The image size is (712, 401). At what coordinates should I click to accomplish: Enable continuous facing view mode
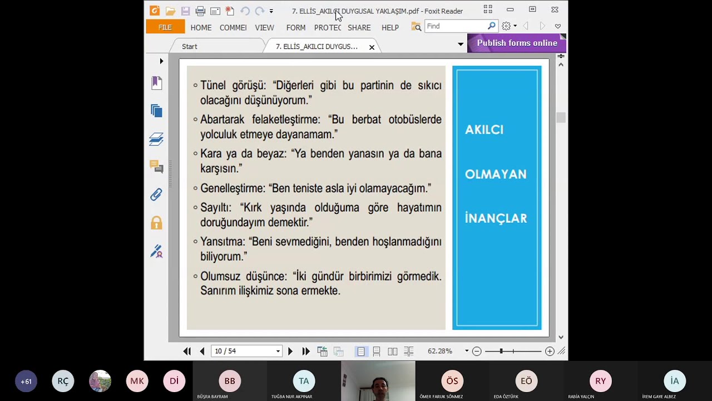[409, 351]
